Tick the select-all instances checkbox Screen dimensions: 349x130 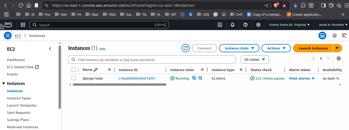[74, 70]
